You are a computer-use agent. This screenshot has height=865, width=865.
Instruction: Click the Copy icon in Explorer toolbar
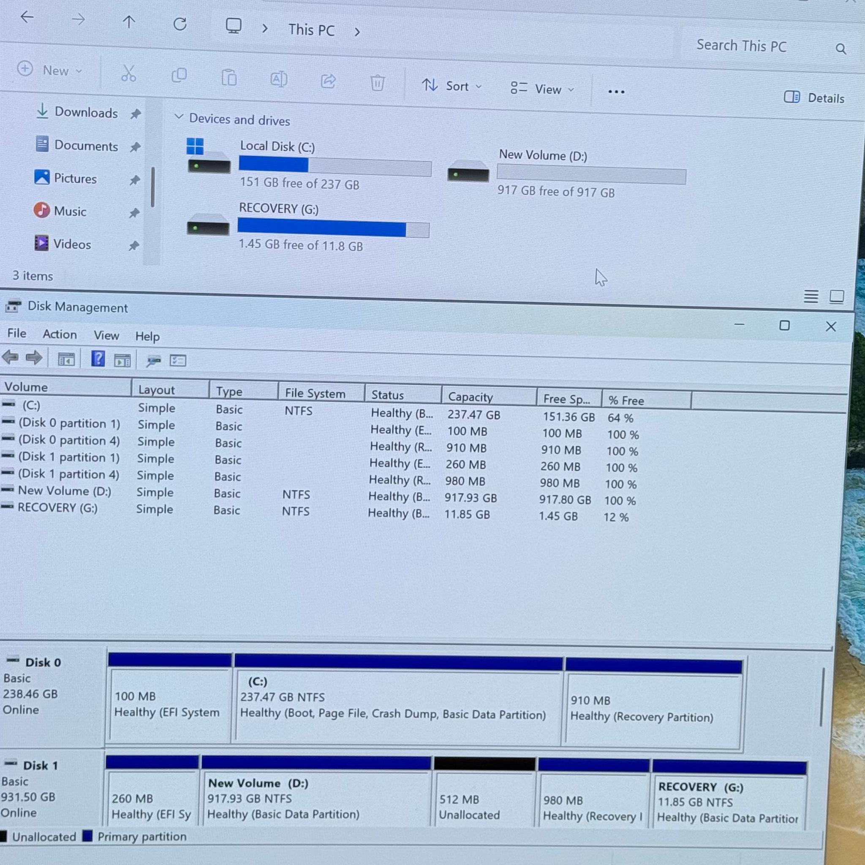coord(179,75)
